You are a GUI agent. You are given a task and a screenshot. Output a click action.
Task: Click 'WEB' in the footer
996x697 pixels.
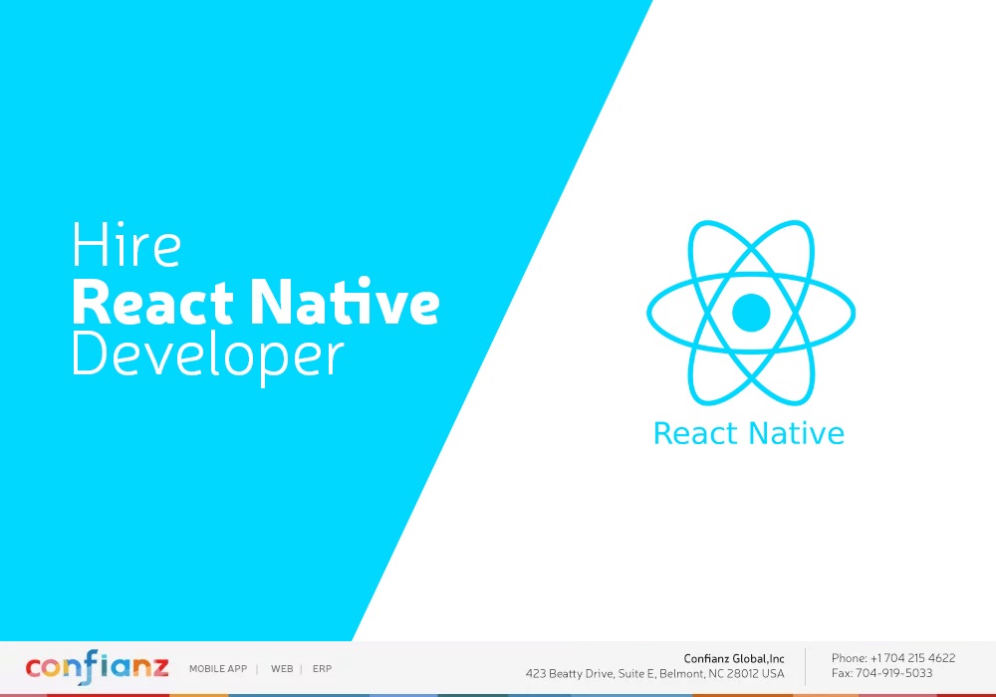282,669
